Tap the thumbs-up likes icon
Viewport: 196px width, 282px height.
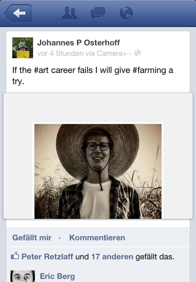tap(15, 256)
